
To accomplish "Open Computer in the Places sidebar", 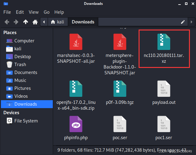I will pyautogui.click(x=27, y=41).
